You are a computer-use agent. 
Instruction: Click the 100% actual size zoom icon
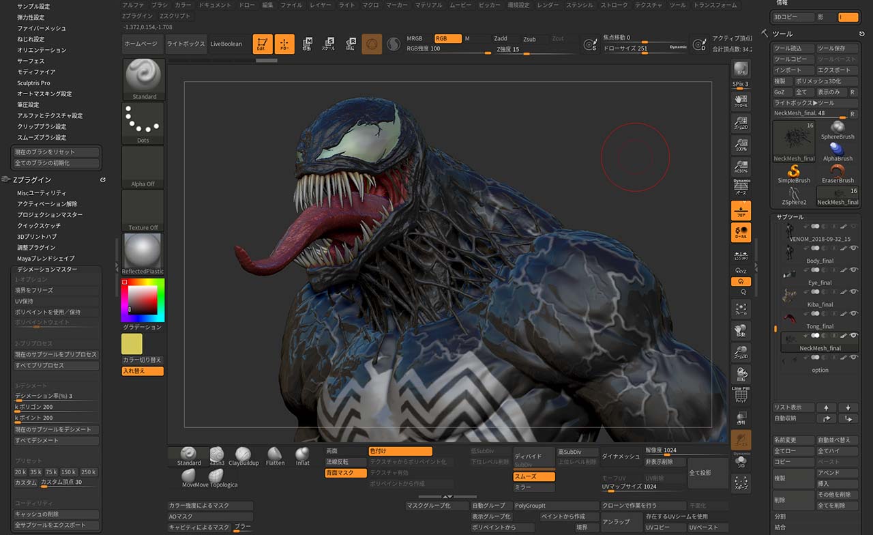click(741, 144)
